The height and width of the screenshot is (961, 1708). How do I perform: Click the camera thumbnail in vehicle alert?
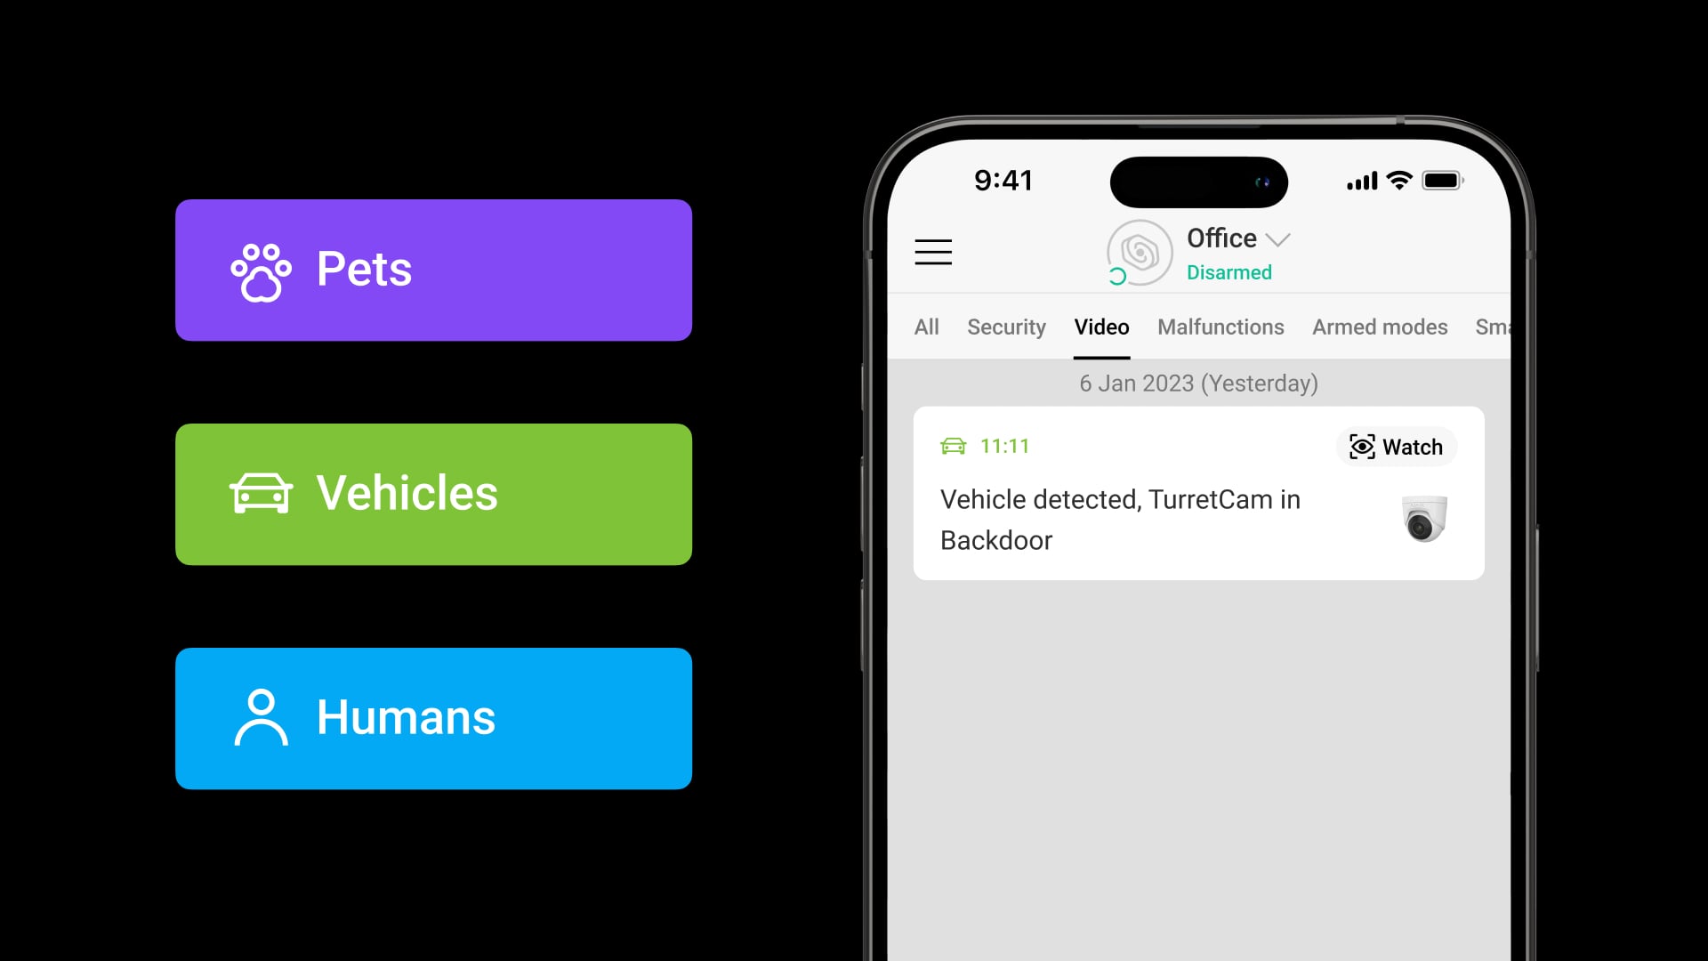pos(1423,520)
